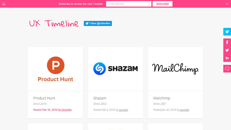Click the pink Twitter icon below Facebook
231x130 pixels.
227,50
